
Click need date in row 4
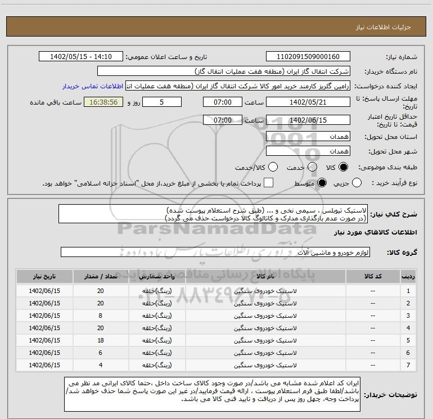click(44, 328)
